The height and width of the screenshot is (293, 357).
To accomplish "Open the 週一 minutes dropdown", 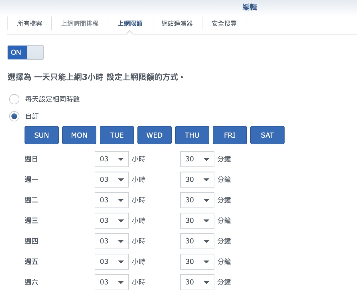I will [197, 180].
